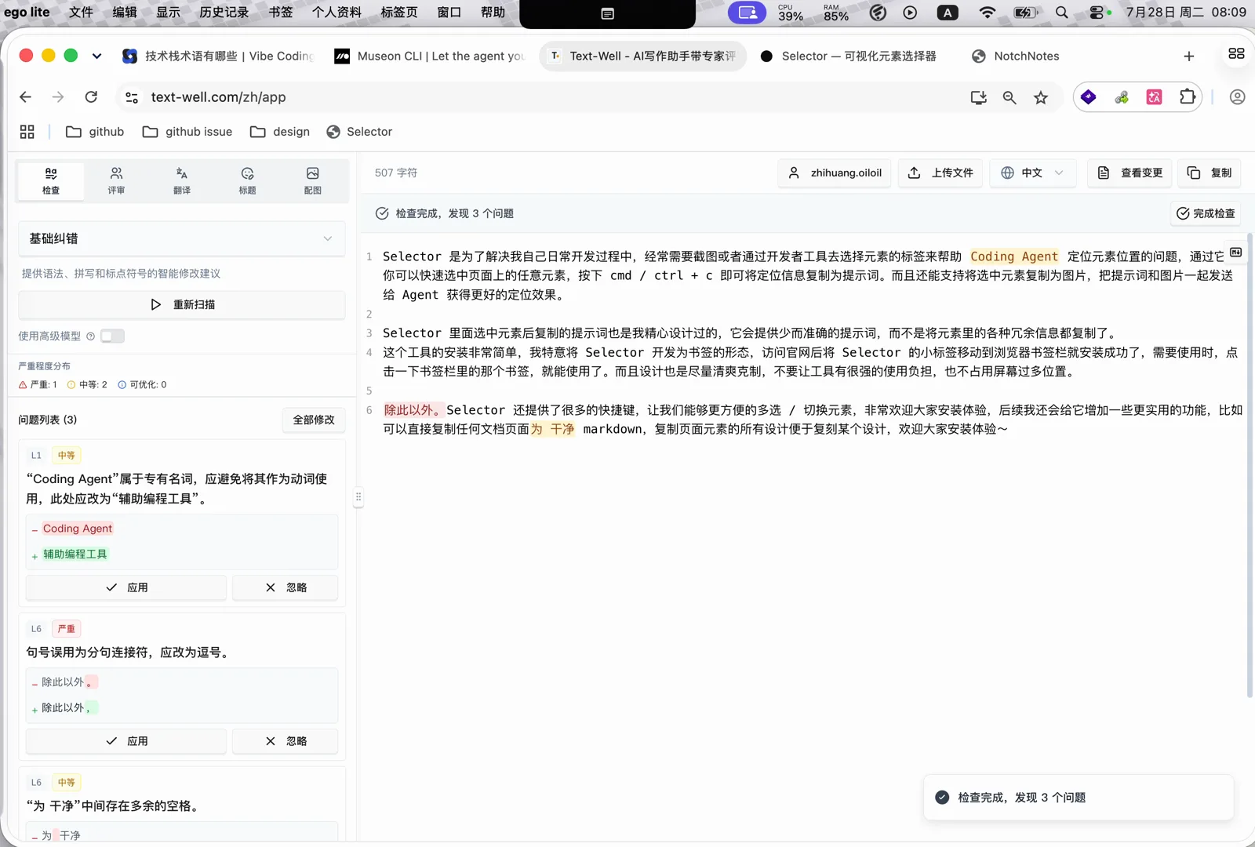Image resolution: width=1255 pixels, height=847 pixels.
Task: Expand the 基础纠错 dropdown
Action: 181,238
